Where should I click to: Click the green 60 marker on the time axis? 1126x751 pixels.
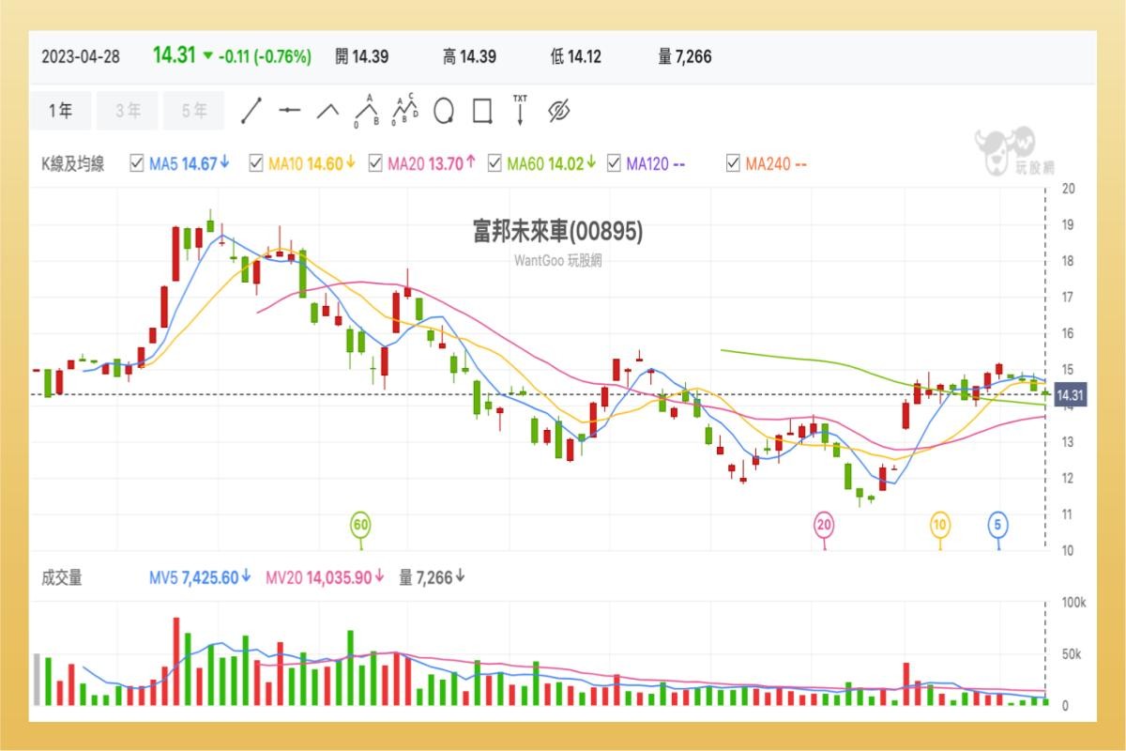(360, 525)
